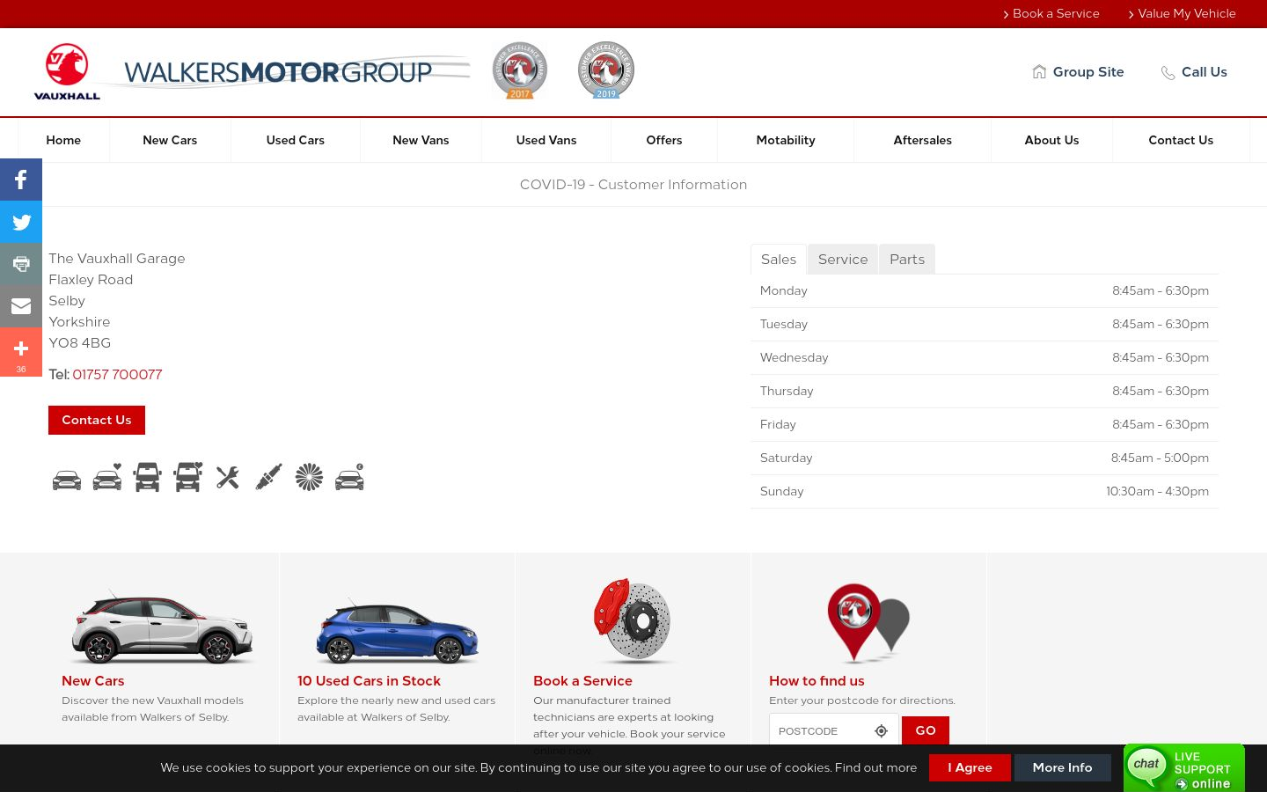Click telephone number 01757 700077
The width and height of the screenshot is (1267, 792).
(x=117, y=374)
